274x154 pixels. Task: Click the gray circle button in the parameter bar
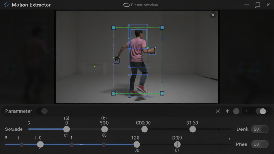click(236, 111)
